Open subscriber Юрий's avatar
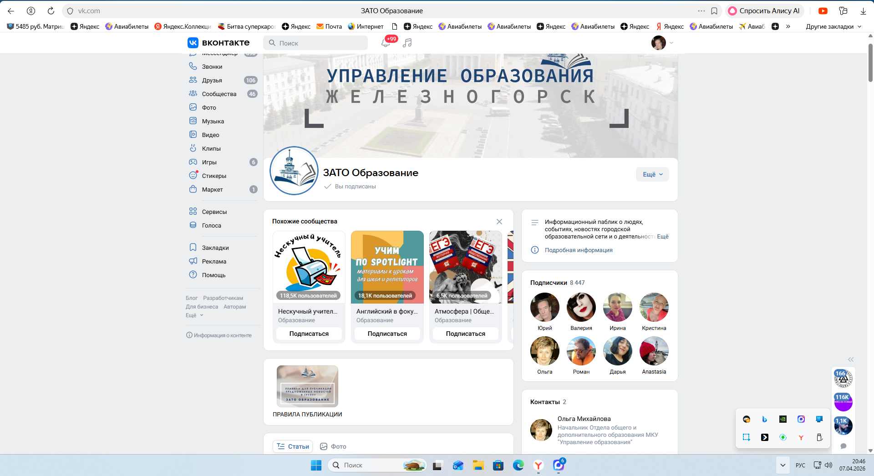Screen dimensions: 874x476 pos(545,307)
